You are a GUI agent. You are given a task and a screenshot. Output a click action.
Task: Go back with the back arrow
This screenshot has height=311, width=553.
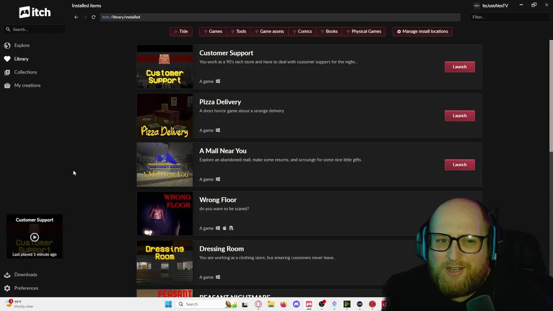point(76,17)
